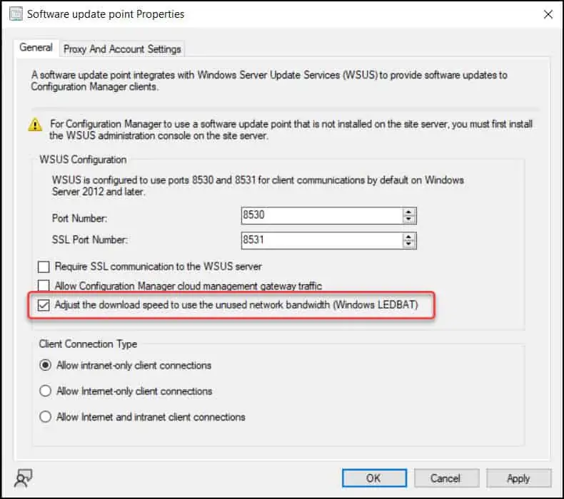Click the WSUS Configuration group label
The height and width of the screenshot is (499, 564).
(x=83, y=160)
